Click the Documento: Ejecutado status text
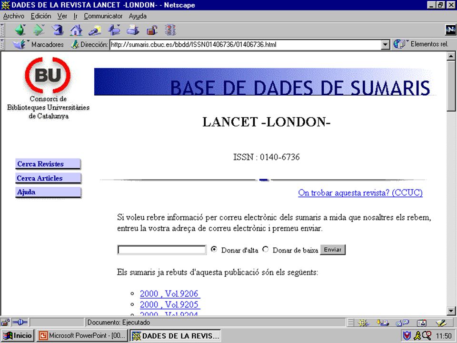The width and height of the screenshot is (457, 343). (x=119, y=323)
